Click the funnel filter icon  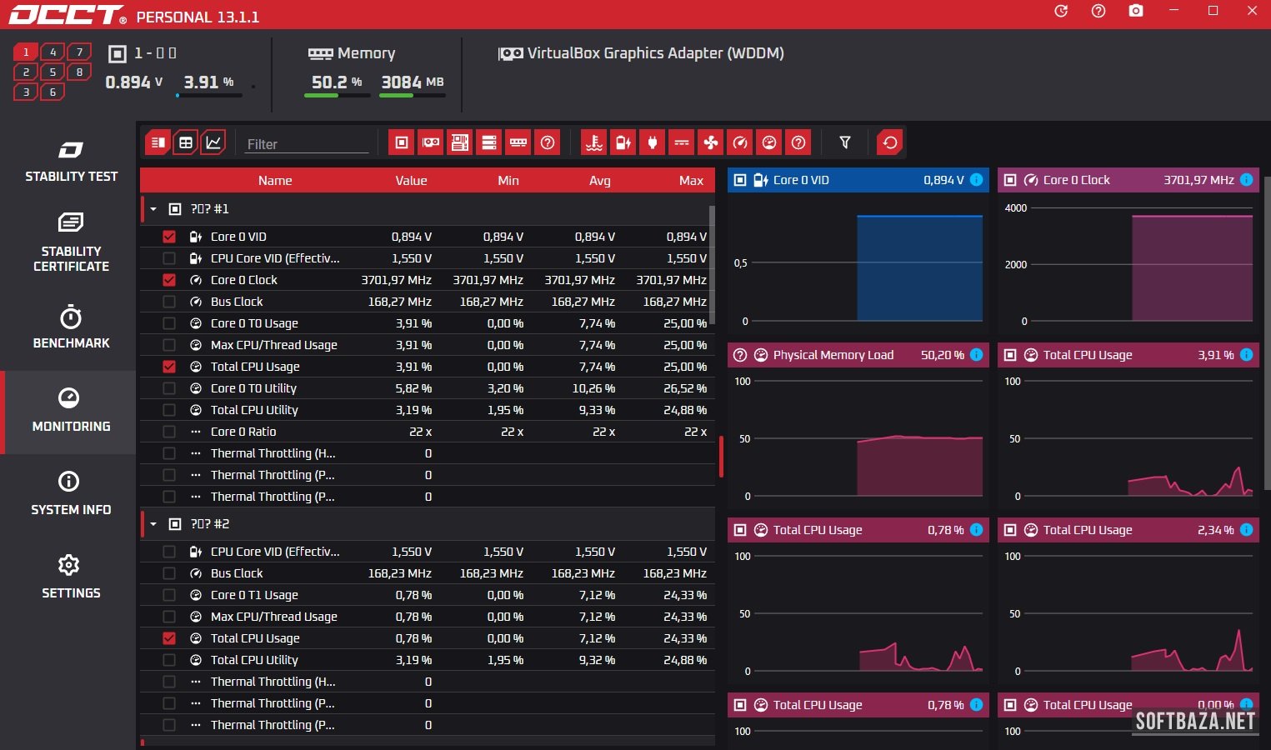(x=845, y=142)
